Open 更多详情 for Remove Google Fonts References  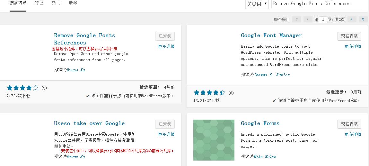point(166,46)
